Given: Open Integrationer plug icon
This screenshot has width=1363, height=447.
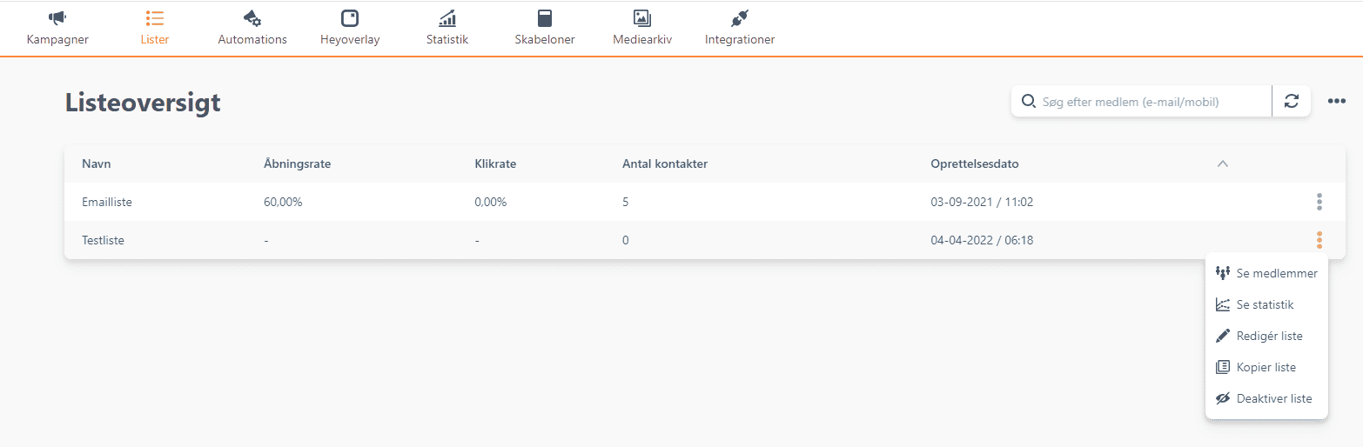Looking at the screenshot, I should coord(740,18).
